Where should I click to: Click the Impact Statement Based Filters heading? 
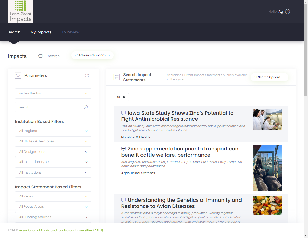coord(48,187)
